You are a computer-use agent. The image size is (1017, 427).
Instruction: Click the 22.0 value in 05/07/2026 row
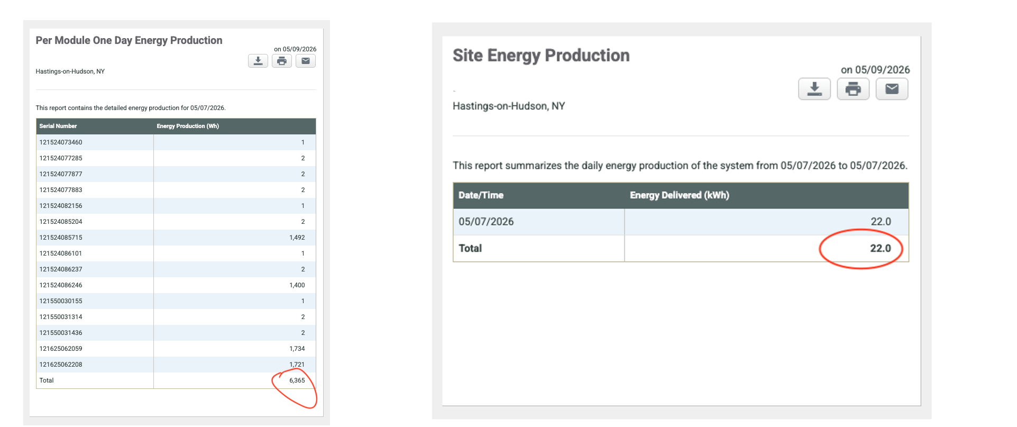[x=881, y=222]
